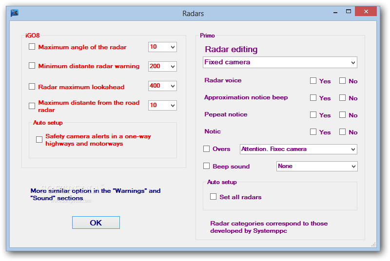The height and width of the screenshot is (261, 390).
Task: Open Maximum angle dropdown showing 10
Action: point(162,47)
